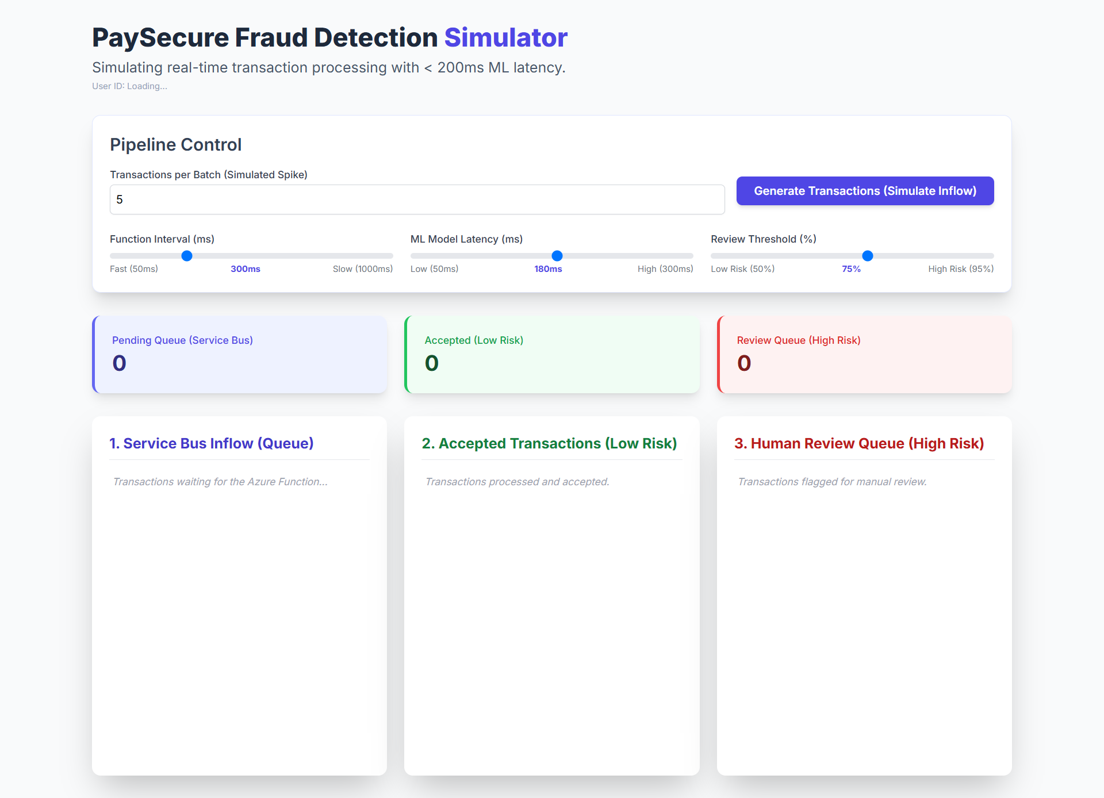The width and height of the screenshot is (1104, 798).
Task: Click the Review Queue (High Risk) stat card
Action: pos(864,354)
